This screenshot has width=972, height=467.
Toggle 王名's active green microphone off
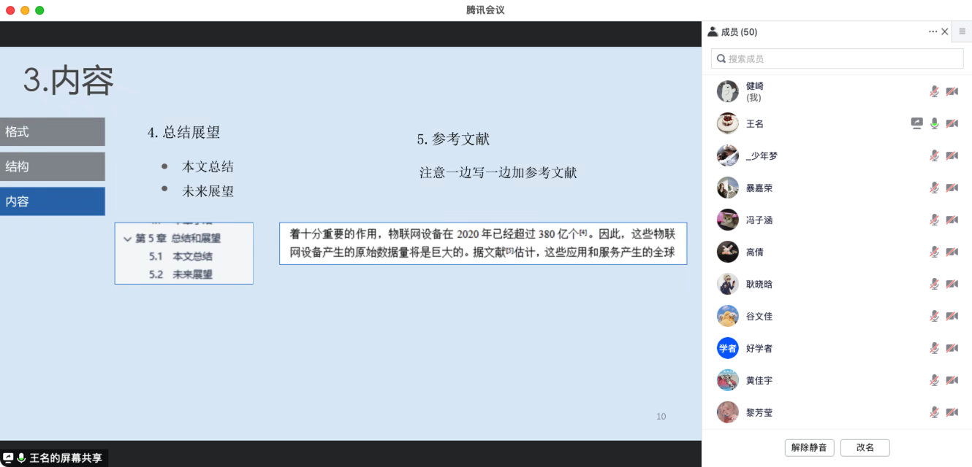934,123
